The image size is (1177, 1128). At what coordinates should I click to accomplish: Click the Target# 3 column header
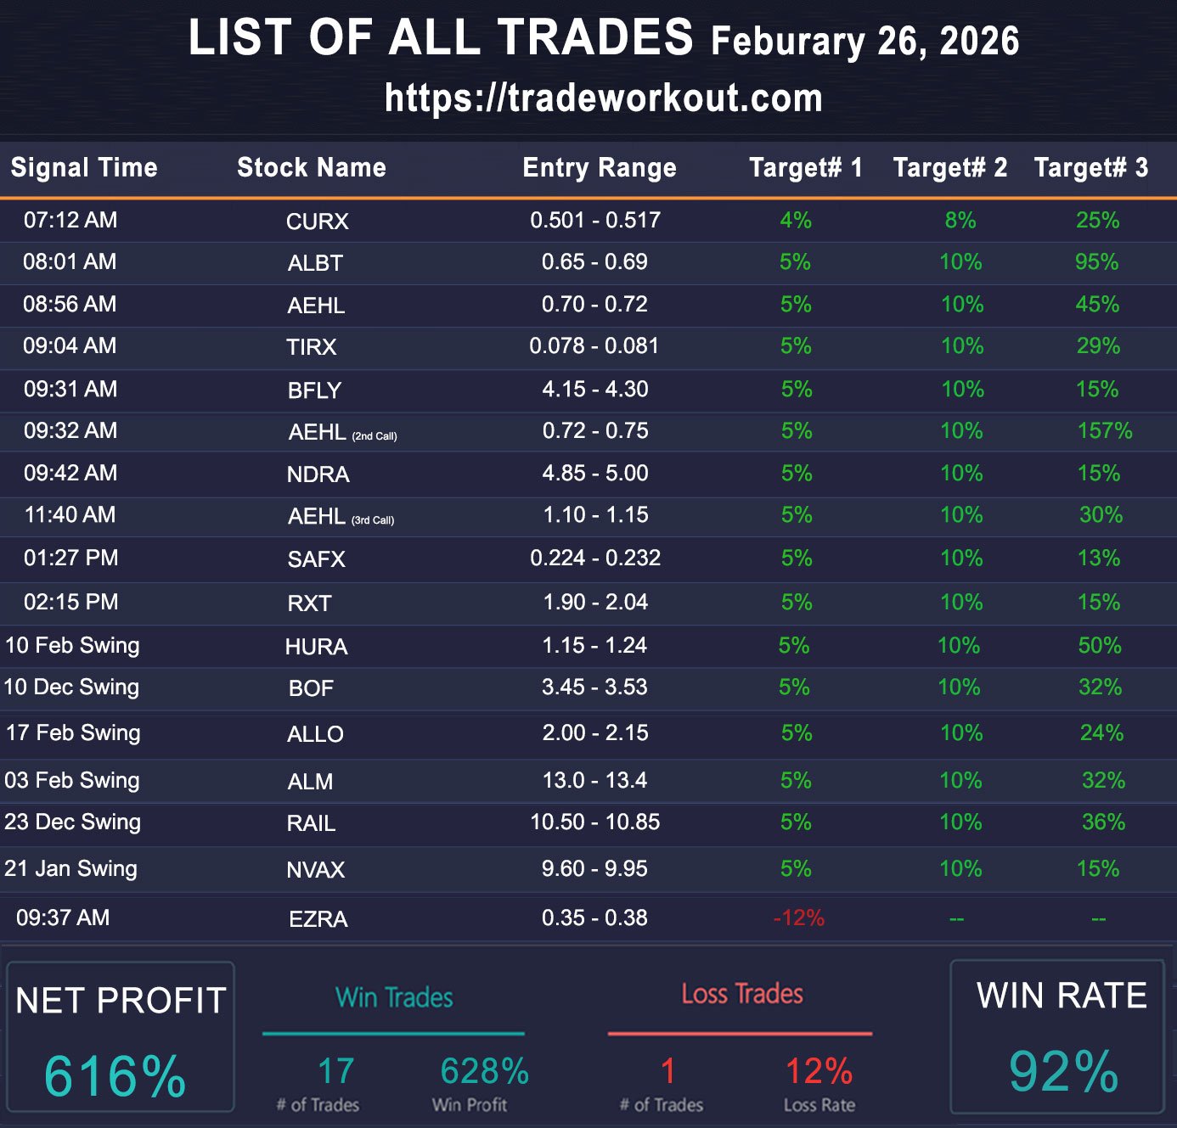coord(1090,167)
